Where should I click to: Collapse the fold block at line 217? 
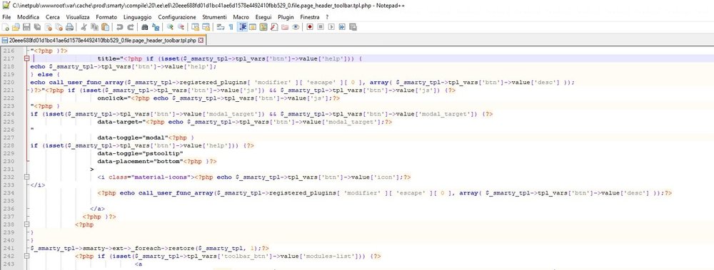point(26,58)
